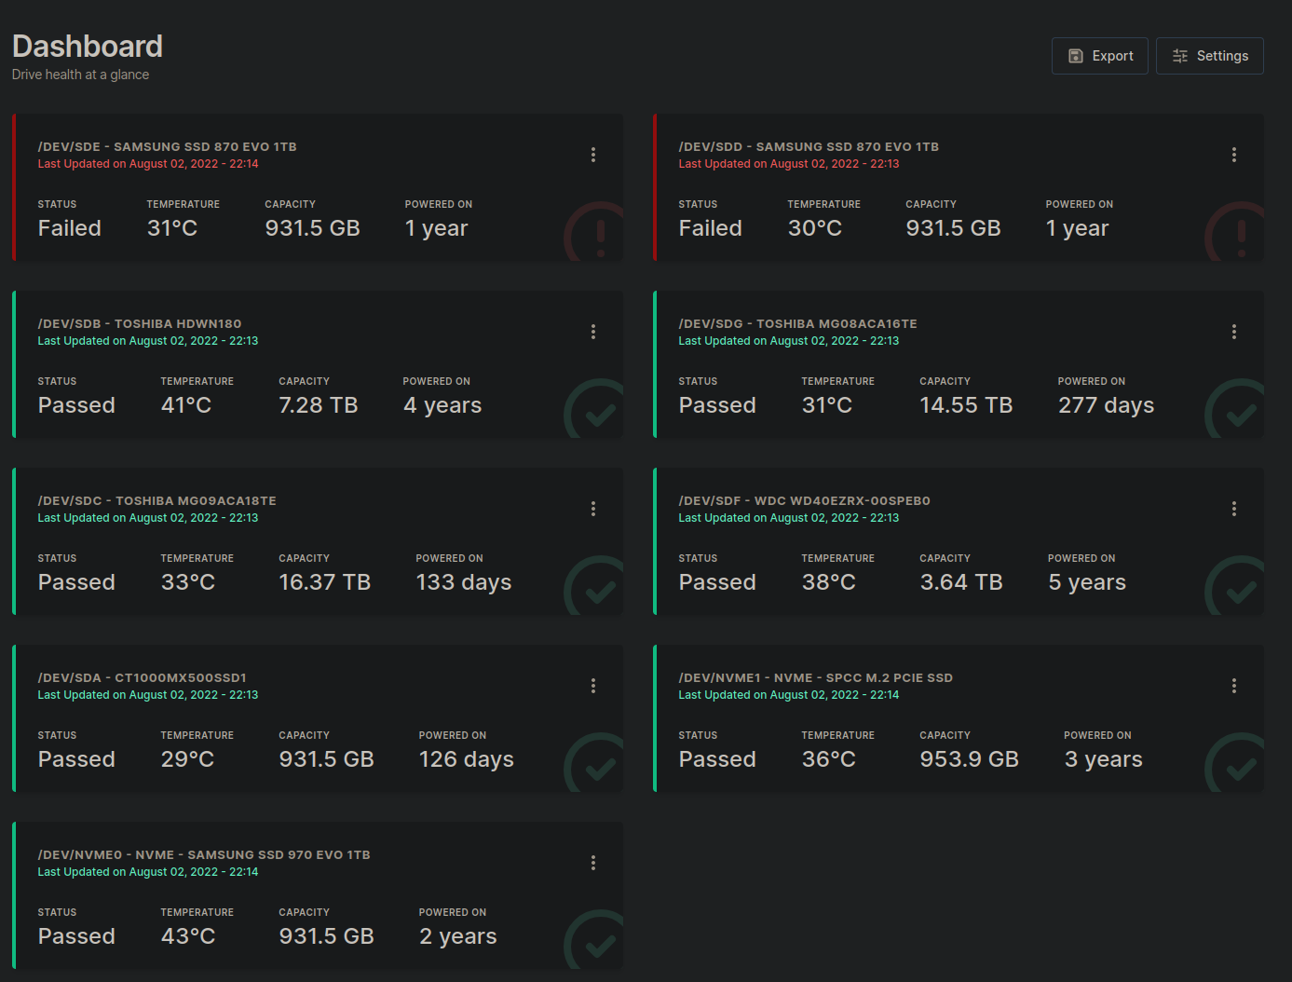Open the three-dot menu for /dev/sde
Viewport: 1292px width, 982px height.
[593, 155]
